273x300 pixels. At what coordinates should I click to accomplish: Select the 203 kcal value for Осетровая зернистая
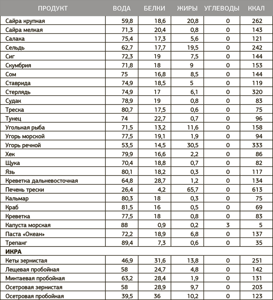257,287
